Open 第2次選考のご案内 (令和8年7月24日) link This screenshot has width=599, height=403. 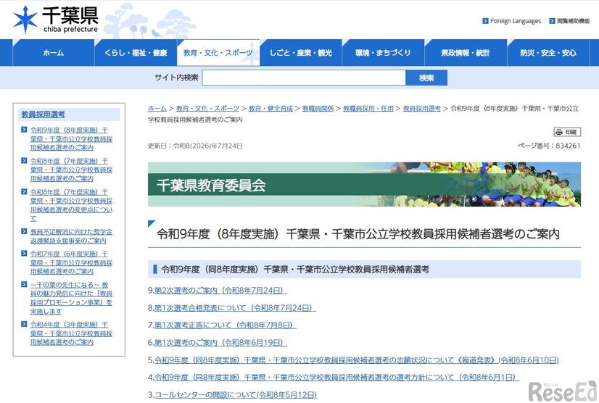tap(220, 291)
